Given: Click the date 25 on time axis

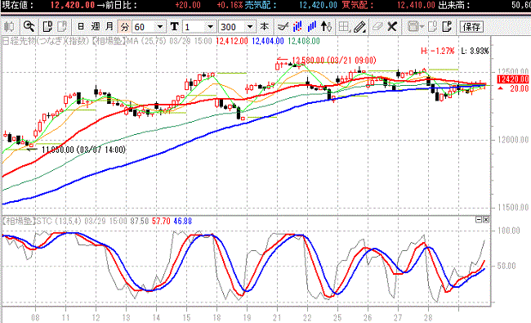Looking at the screenshot, I should (x=337, y=317).
